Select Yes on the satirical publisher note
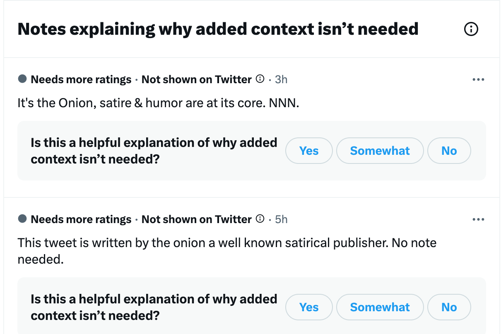 309,307
